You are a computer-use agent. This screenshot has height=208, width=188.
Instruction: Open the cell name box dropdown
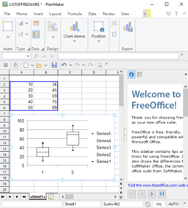(x=28, y=56)
